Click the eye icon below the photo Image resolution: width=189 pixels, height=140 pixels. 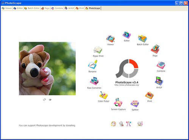(50, 100)
